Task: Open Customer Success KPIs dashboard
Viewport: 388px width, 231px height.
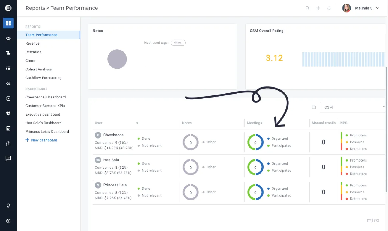Action: [x=45, y=106]
